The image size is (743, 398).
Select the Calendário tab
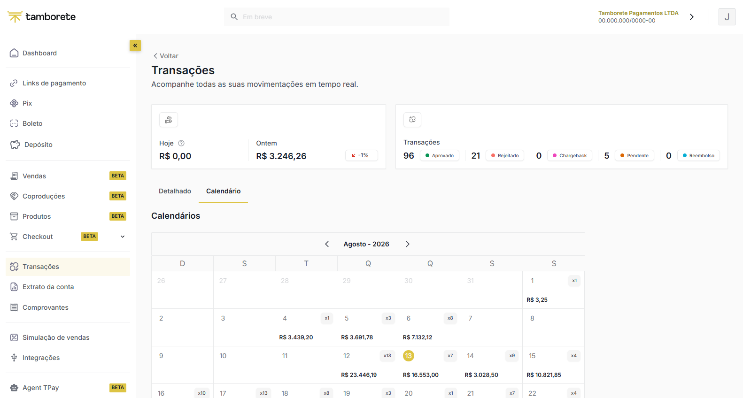(x=223, y=191)
